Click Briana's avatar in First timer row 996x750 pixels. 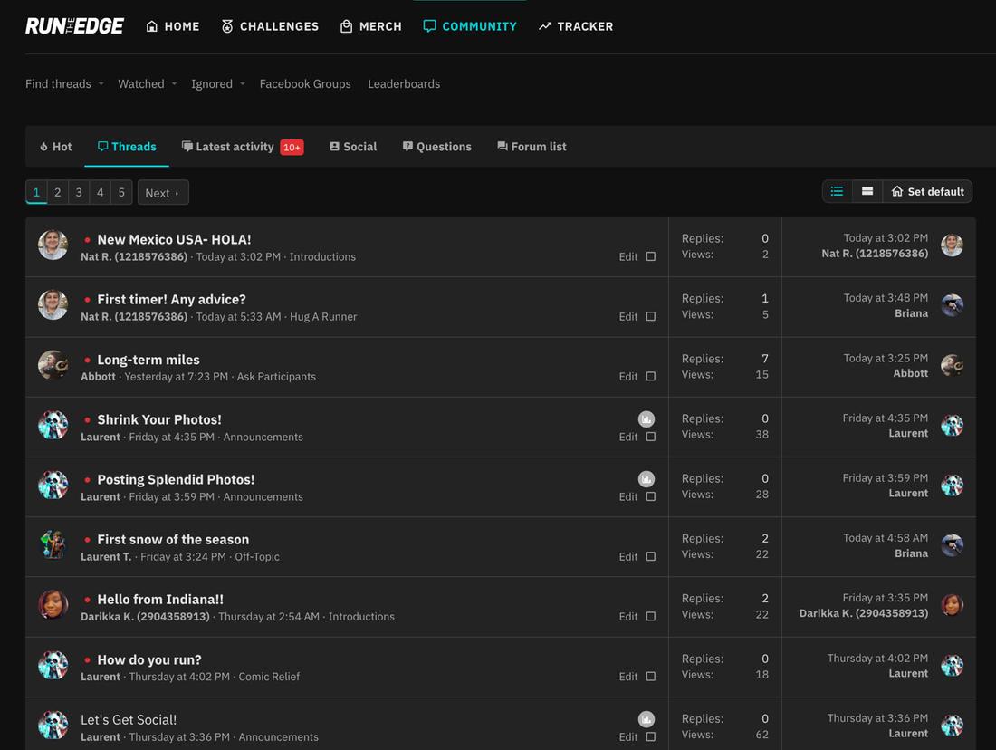(952, 305)
